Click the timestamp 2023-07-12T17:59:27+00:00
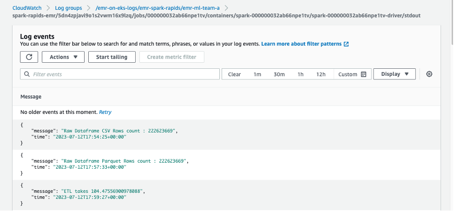The width and height of the screenshot is (454, 211). [x=90, y=198]
